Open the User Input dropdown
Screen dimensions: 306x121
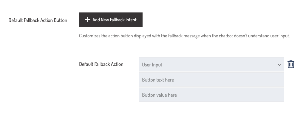[x=211, y=65]
